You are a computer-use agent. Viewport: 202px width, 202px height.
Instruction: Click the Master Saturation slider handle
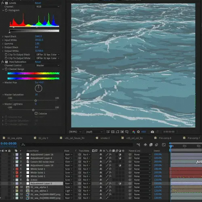[36, 101]
